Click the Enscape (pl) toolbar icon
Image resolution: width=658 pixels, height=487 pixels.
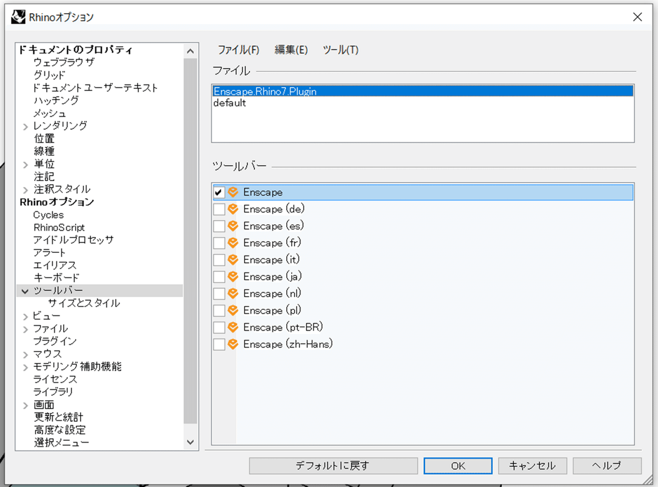click(x=233, y=310)
